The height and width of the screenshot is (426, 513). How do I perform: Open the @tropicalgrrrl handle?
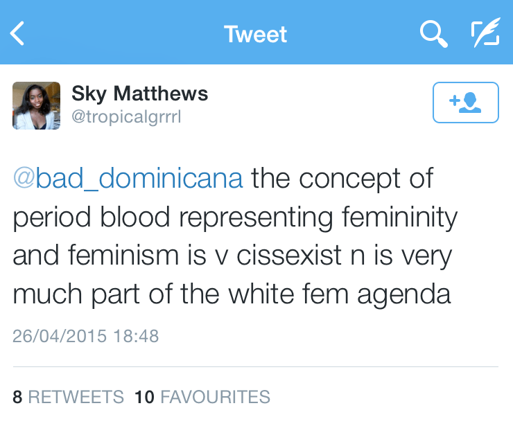pyautogui.click(x=126, y=116)
